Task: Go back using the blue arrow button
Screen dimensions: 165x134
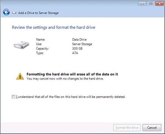Action: pyautogui.click(x=6, y=12)
